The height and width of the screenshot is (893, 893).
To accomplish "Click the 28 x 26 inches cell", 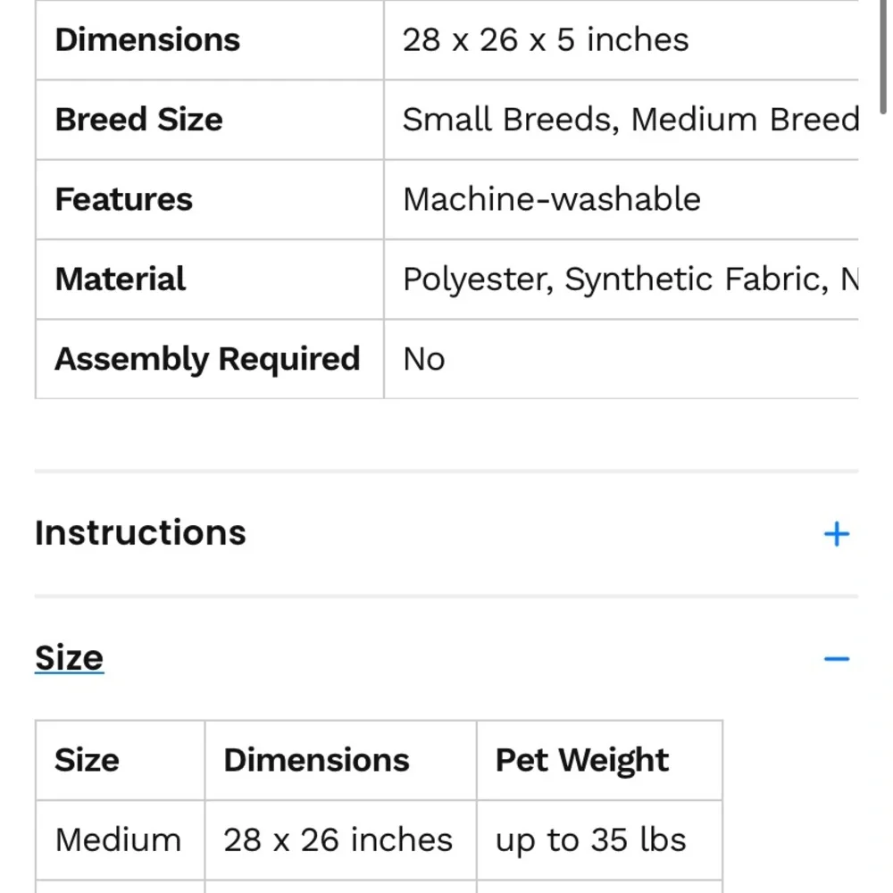I will (338, 840).
